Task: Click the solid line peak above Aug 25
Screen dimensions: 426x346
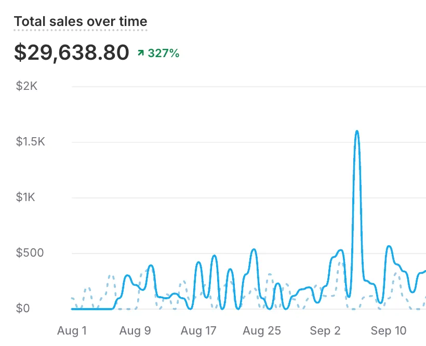Action: (x=254, y=250)
